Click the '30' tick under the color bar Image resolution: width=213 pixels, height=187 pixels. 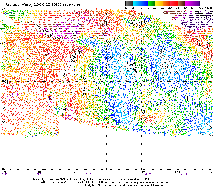(x=170, y=8)
